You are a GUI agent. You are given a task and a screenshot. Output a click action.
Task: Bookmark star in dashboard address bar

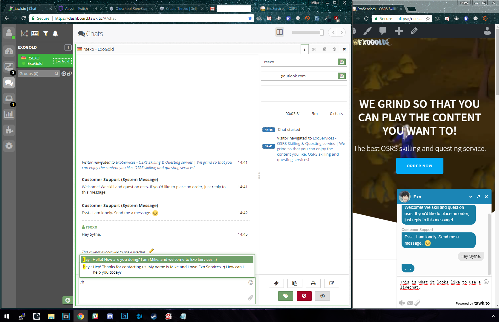(250, 18)
